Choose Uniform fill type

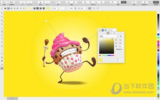5,8
